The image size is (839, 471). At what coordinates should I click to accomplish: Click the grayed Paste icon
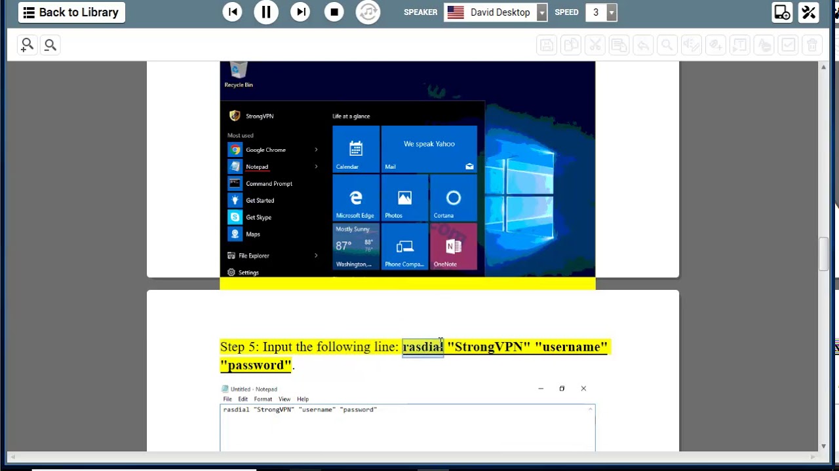pyautogui.click(x=619, y=45)
